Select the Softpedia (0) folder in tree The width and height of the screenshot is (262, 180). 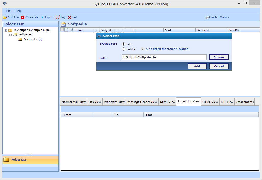tap(33, 39)
